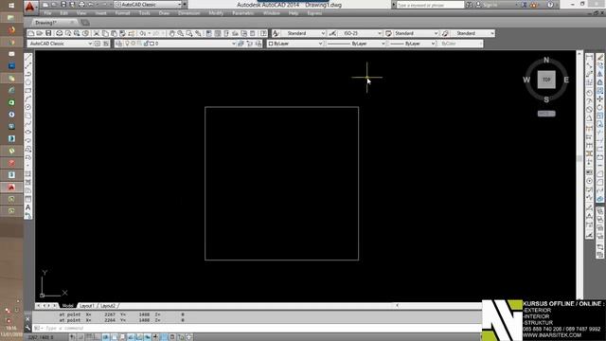Switch to the Layout2 tab
The width and height of the screenshot is (606, 341).
pos(108,305)
